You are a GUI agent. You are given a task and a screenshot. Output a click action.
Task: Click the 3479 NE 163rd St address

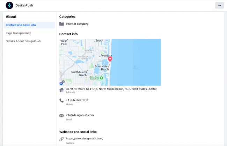111,89
